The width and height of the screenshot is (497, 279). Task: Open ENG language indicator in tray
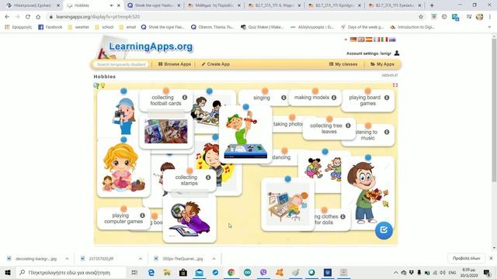(x=452, y=272)
